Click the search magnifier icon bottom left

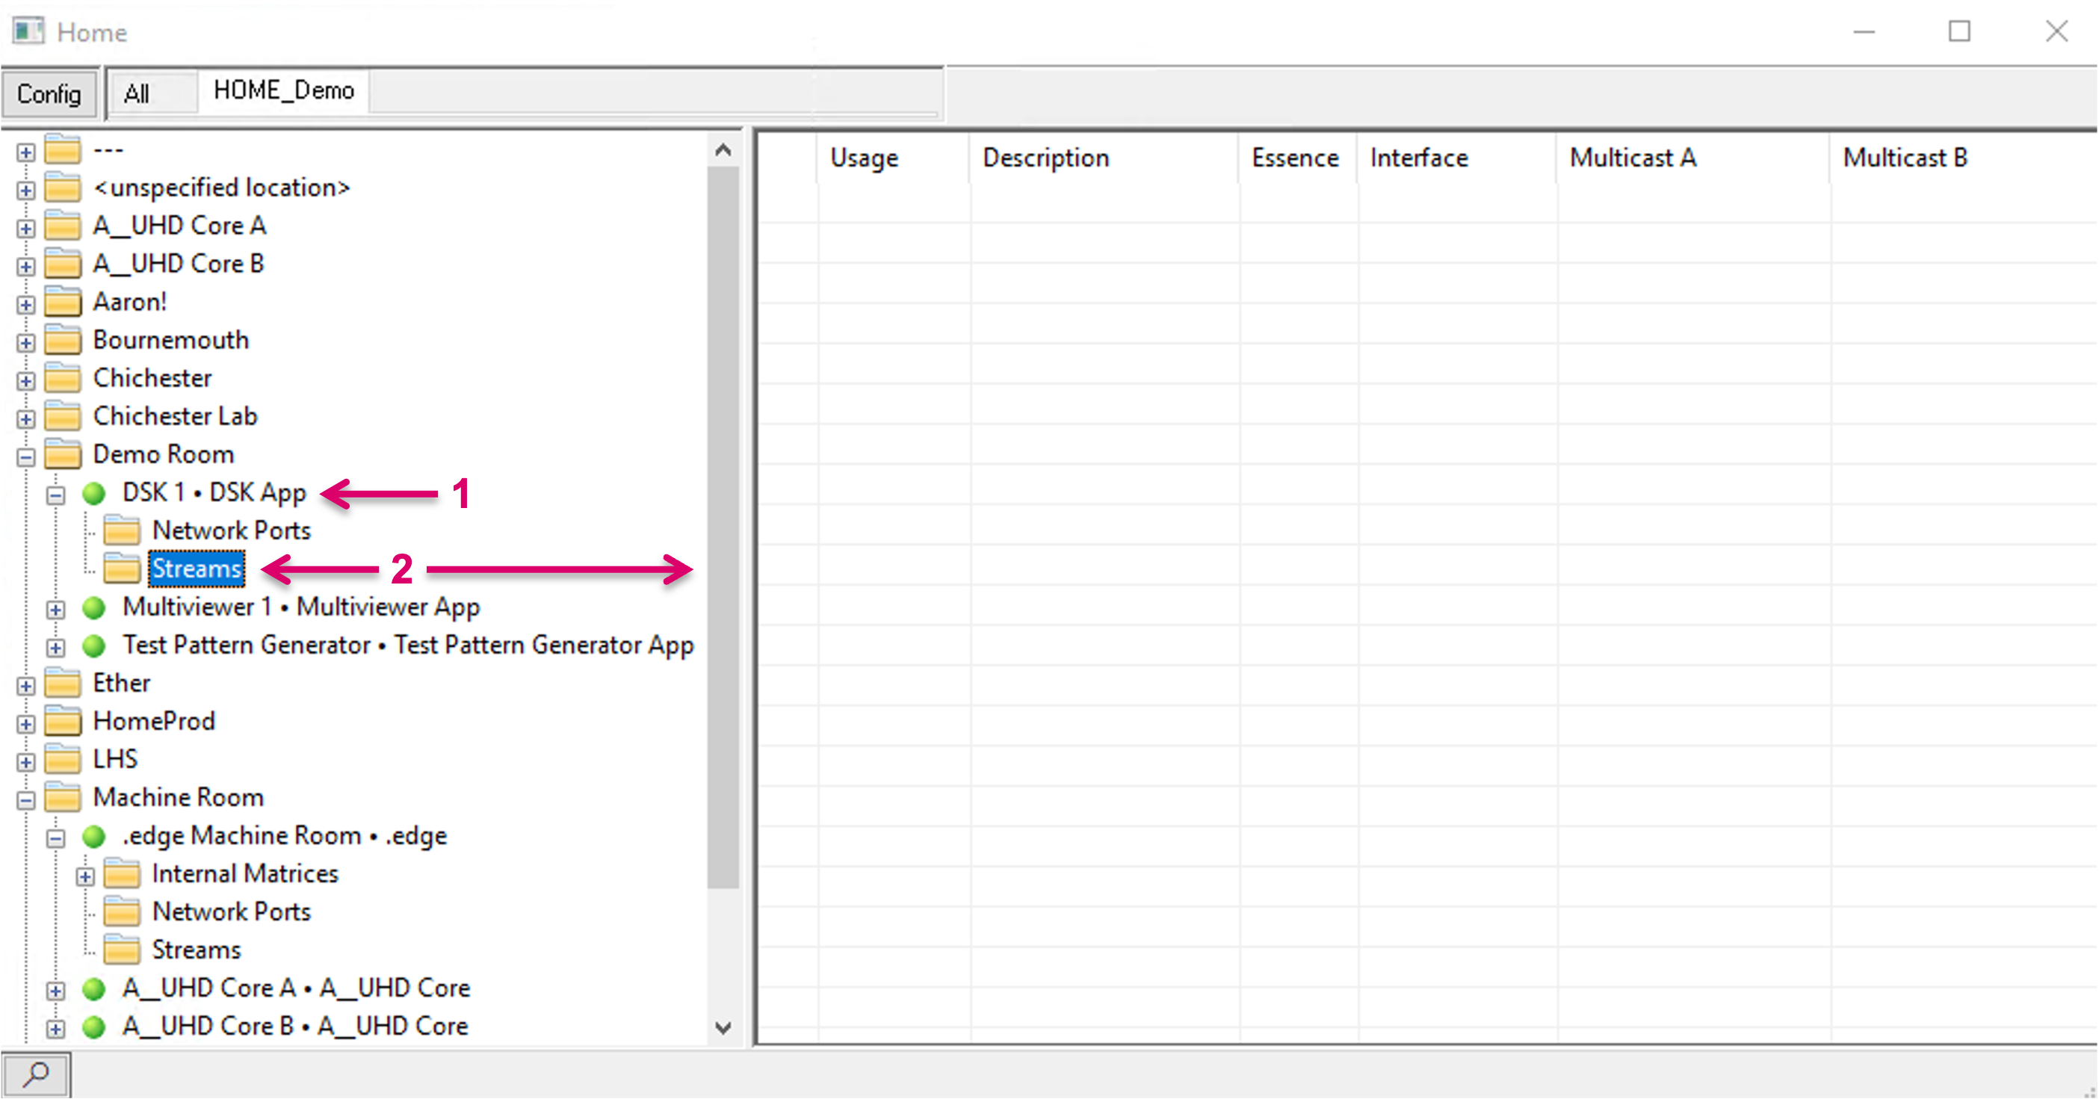36,1075
